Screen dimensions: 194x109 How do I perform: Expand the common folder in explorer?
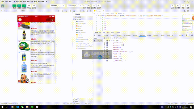(x=81, y=22)
